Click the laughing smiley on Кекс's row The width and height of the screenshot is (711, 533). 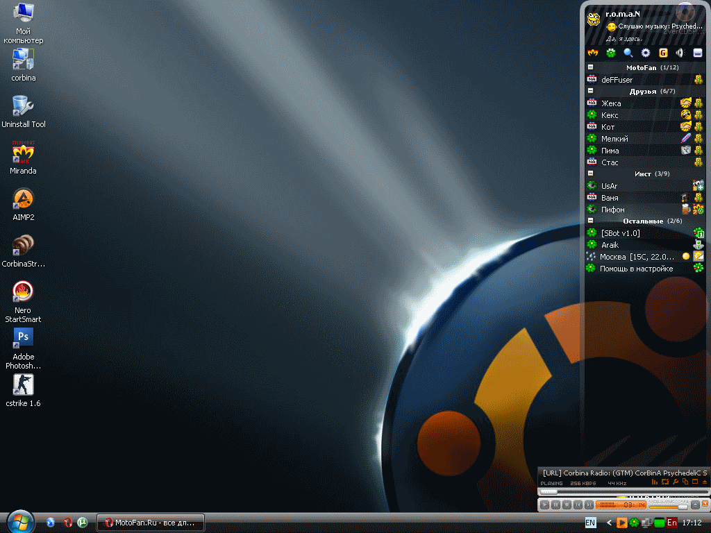[685, 115]
